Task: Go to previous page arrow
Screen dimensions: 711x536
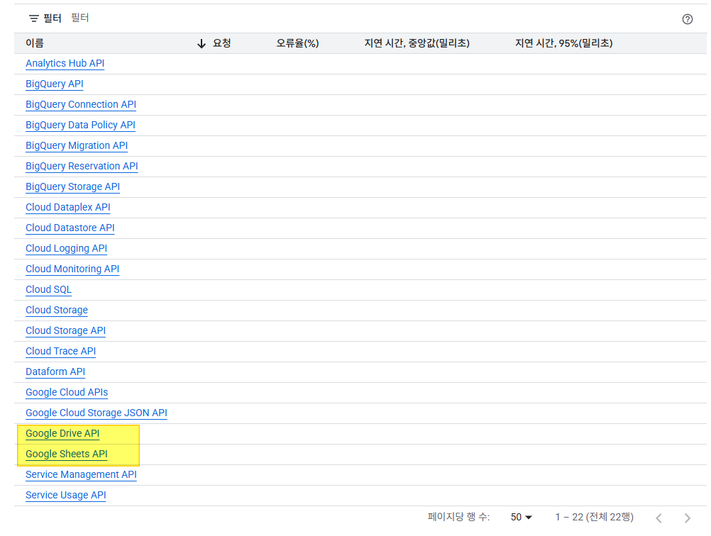Action: click(x=659, y=518)
